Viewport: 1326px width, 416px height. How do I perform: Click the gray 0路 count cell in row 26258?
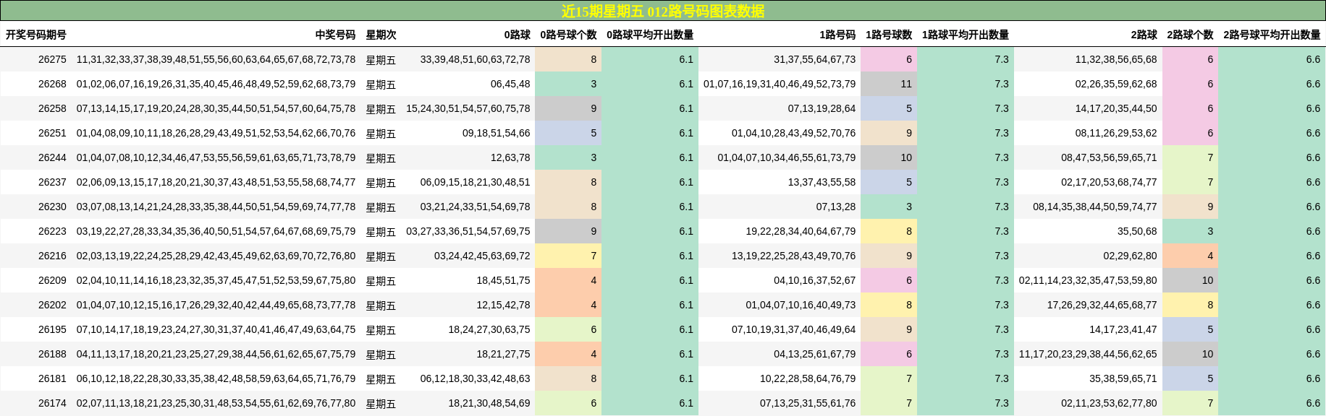(x=568, y=108)
